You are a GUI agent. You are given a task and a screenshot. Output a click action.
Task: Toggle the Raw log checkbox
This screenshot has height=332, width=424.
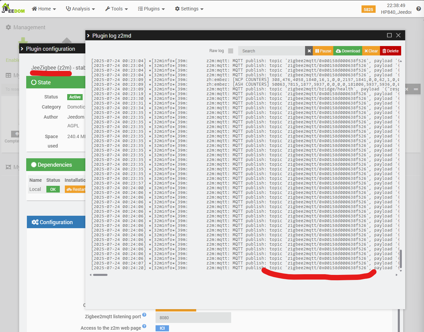point(230,51)
